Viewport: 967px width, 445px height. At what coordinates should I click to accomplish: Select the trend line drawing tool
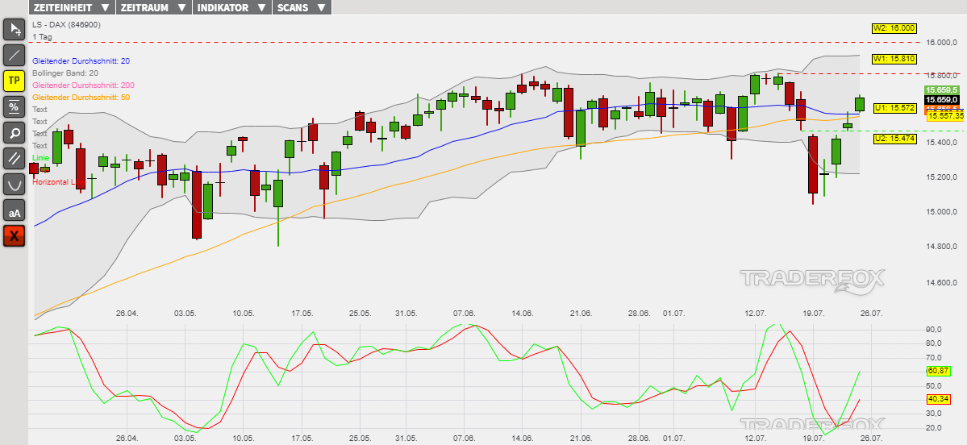point(15,56)
